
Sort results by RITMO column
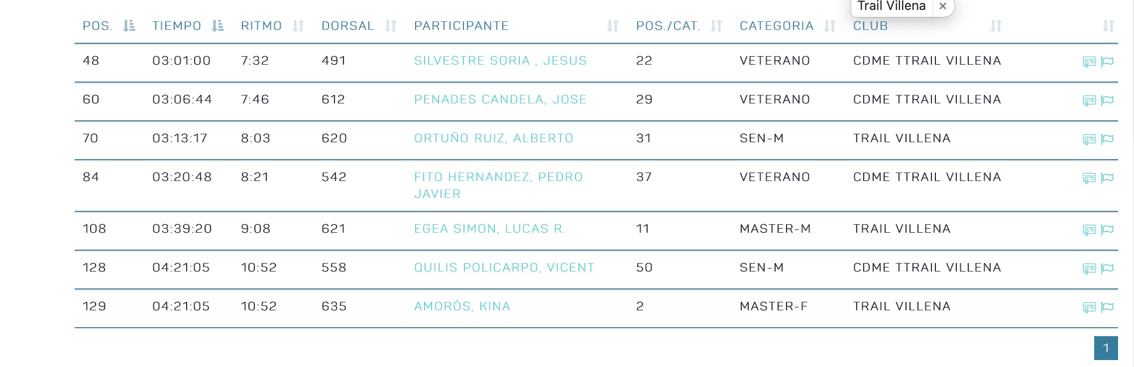coord(298,26)
